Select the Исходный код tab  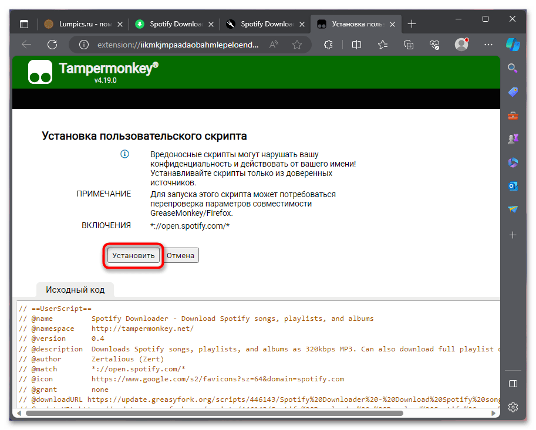(75, 290)
